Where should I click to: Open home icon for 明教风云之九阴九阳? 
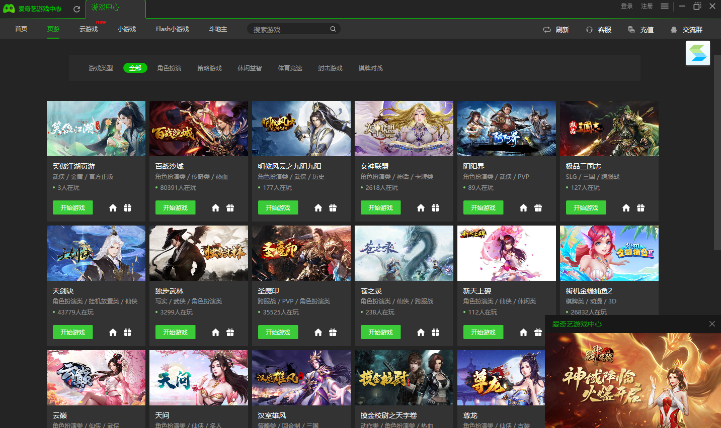coord(318,207)
